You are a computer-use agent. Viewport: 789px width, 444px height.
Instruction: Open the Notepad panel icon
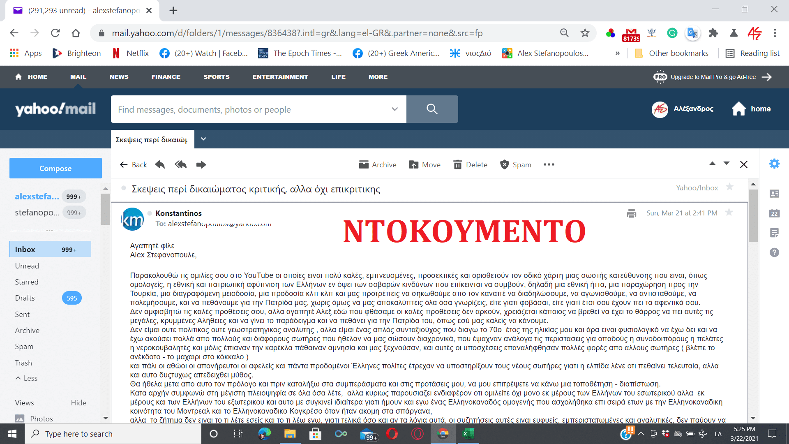pos(774,233)
